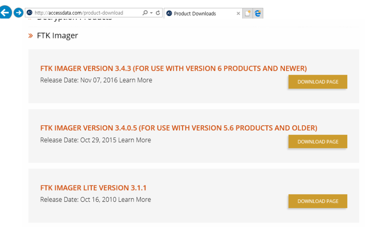371x227 pixels.
Task: Close the Product Downloads tab
Action: pos(238,13)
